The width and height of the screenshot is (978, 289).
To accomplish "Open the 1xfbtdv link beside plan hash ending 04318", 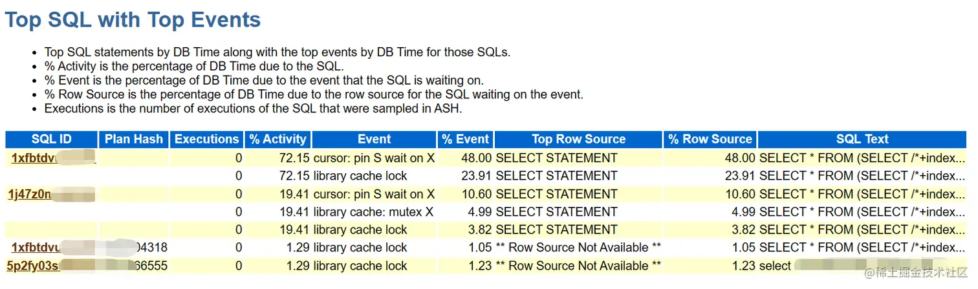I will click(36, 248).
